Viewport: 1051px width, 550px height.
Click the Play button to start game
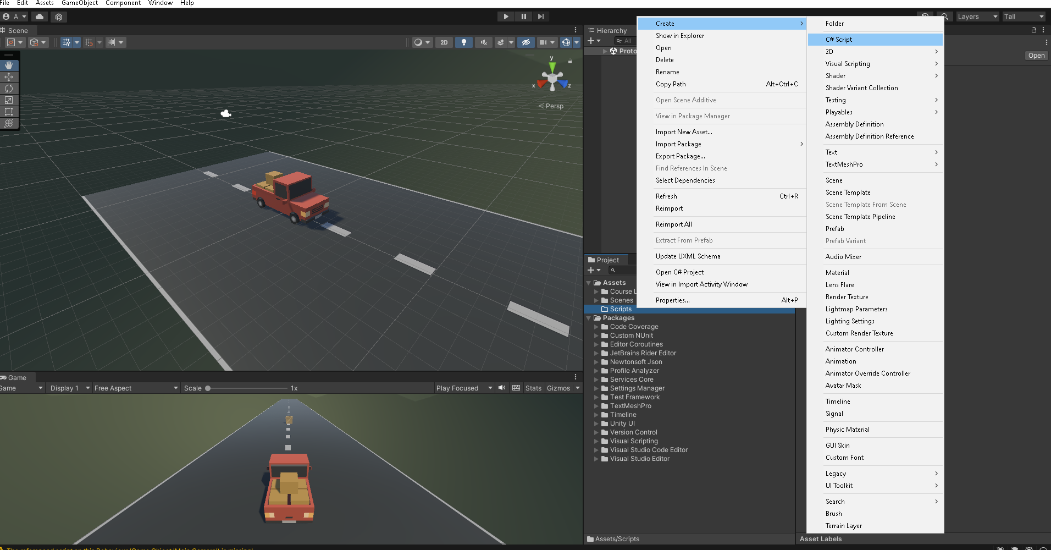tap(506, 16)
